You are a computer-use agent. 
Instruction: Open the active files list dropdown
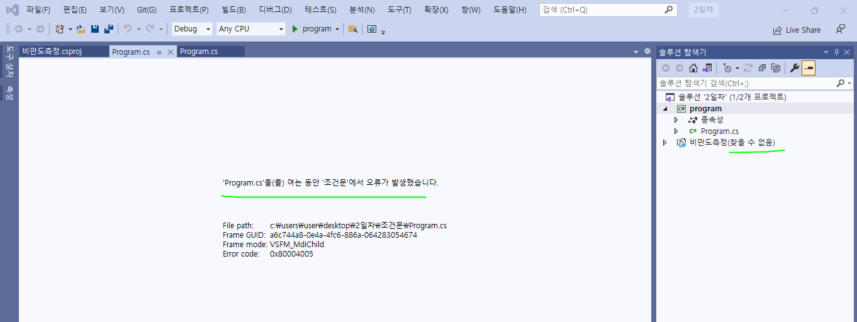[x=636, y=52]
